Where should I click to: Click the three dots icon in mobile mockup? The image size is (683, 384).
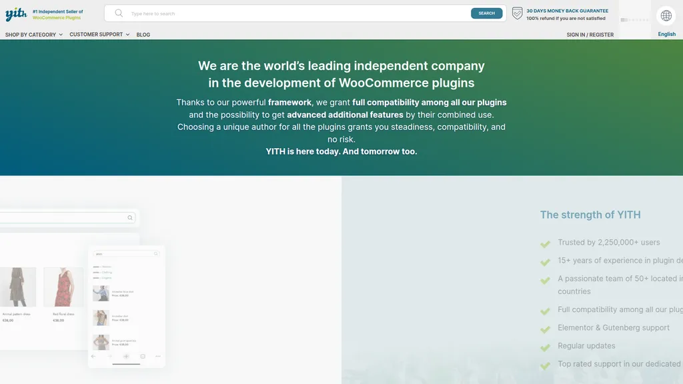[x=158, y=356]
